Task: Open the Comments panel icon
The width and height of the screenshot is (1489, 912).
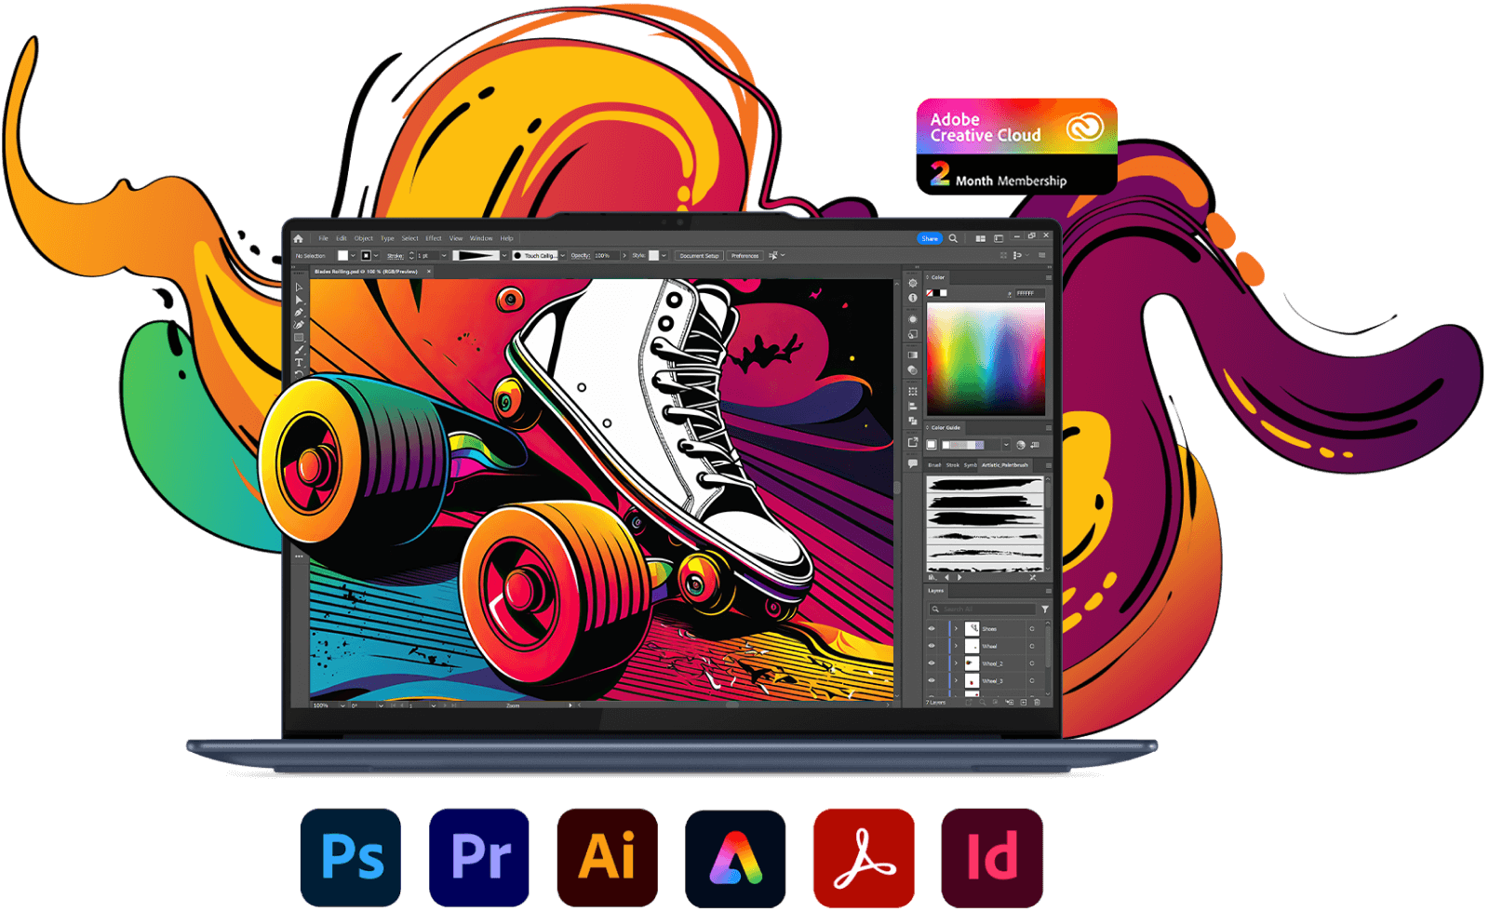Action: pos(913,463)
